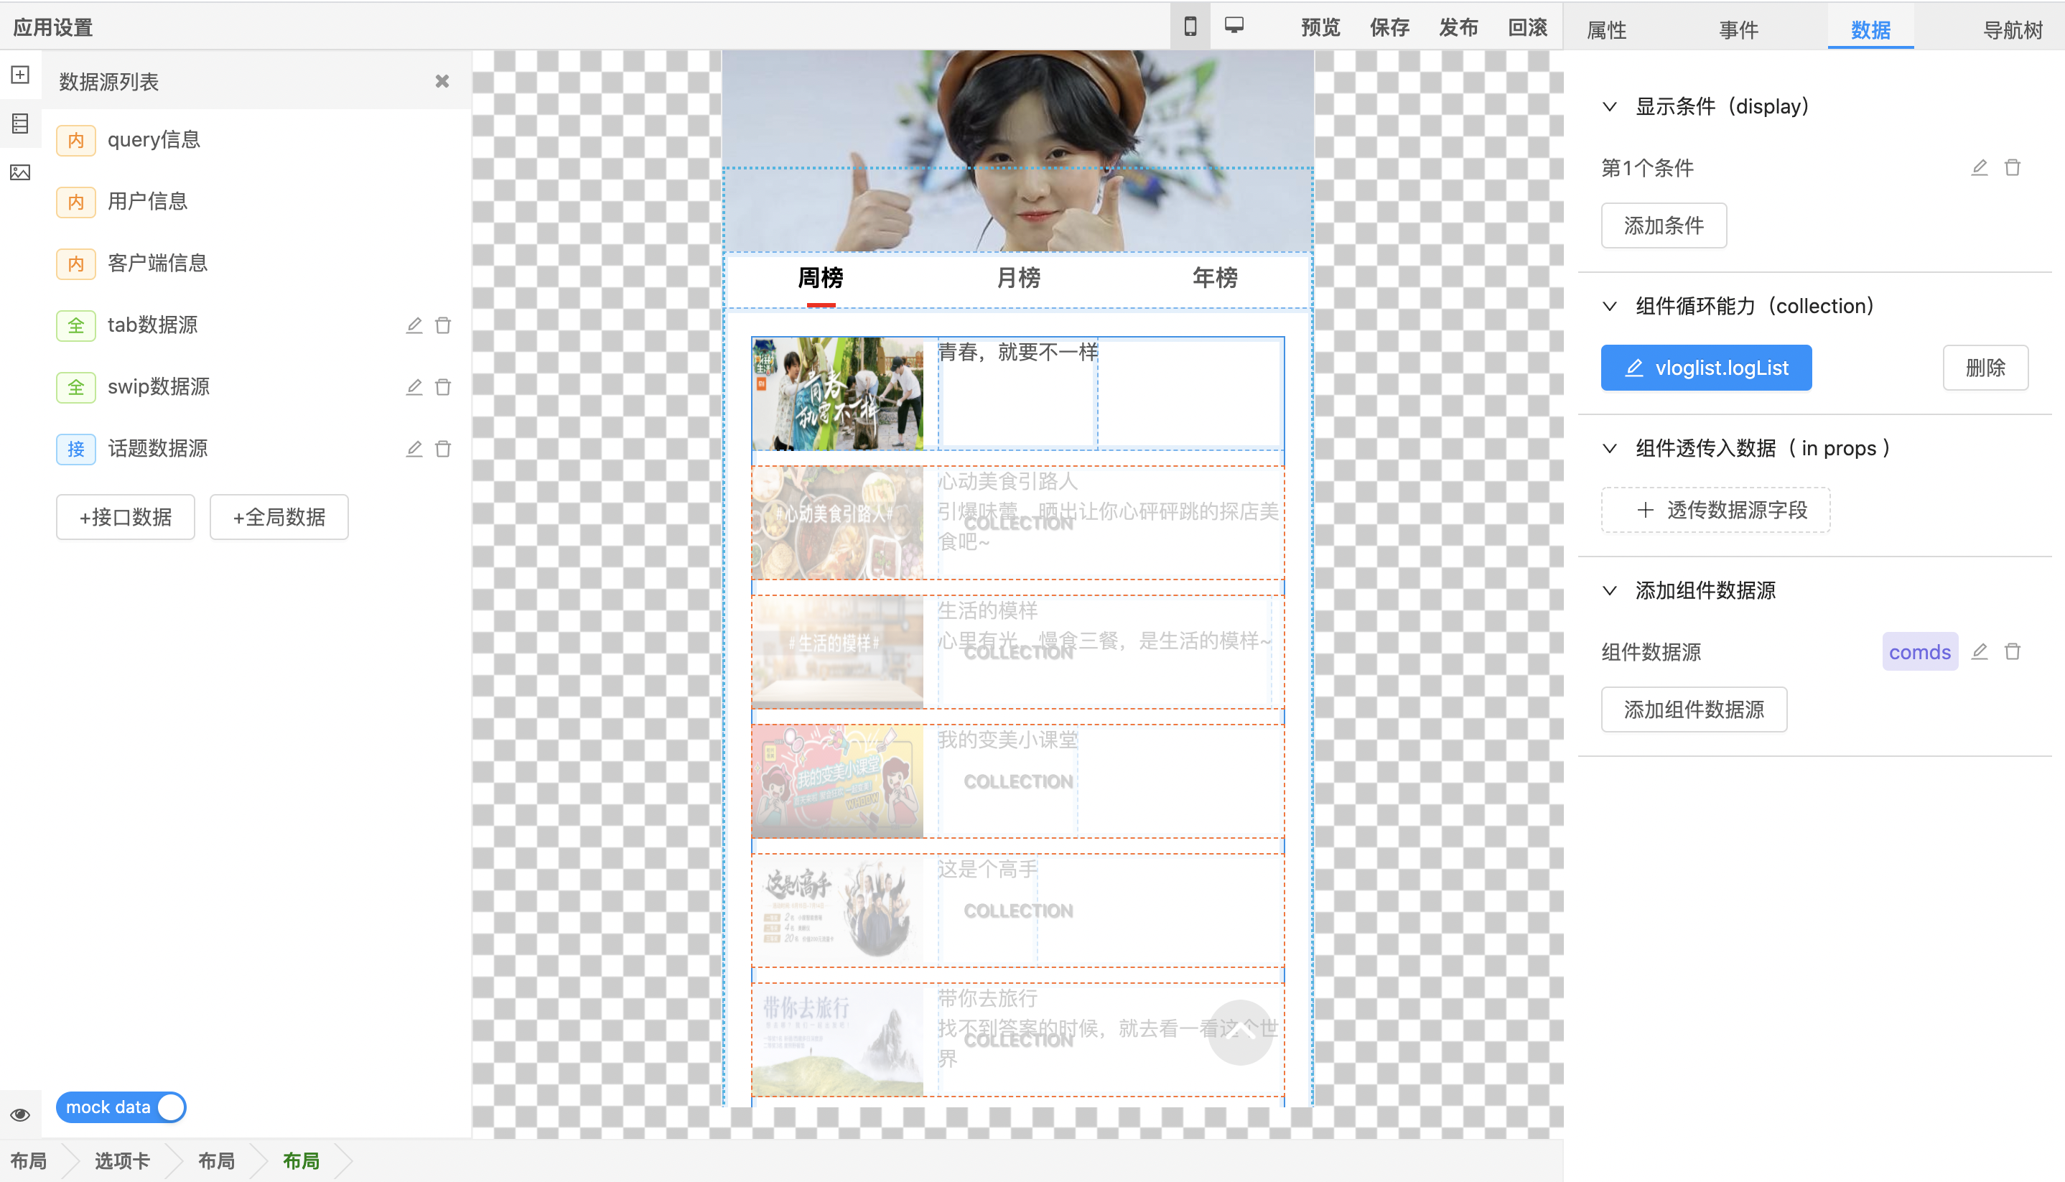Edit the 话题数据源 data source
2065x1182 pixels.
414,449
